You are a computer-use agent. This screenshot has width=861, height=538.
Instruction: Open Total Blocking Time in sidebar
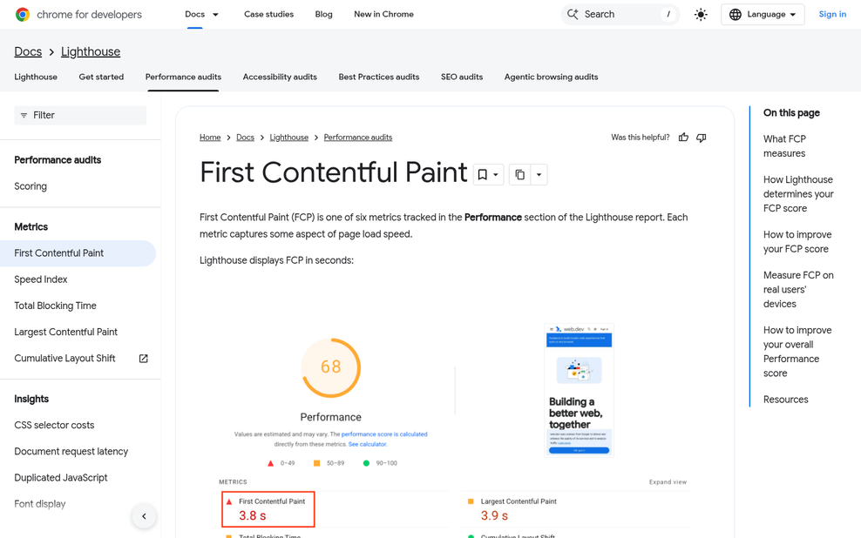56,306
